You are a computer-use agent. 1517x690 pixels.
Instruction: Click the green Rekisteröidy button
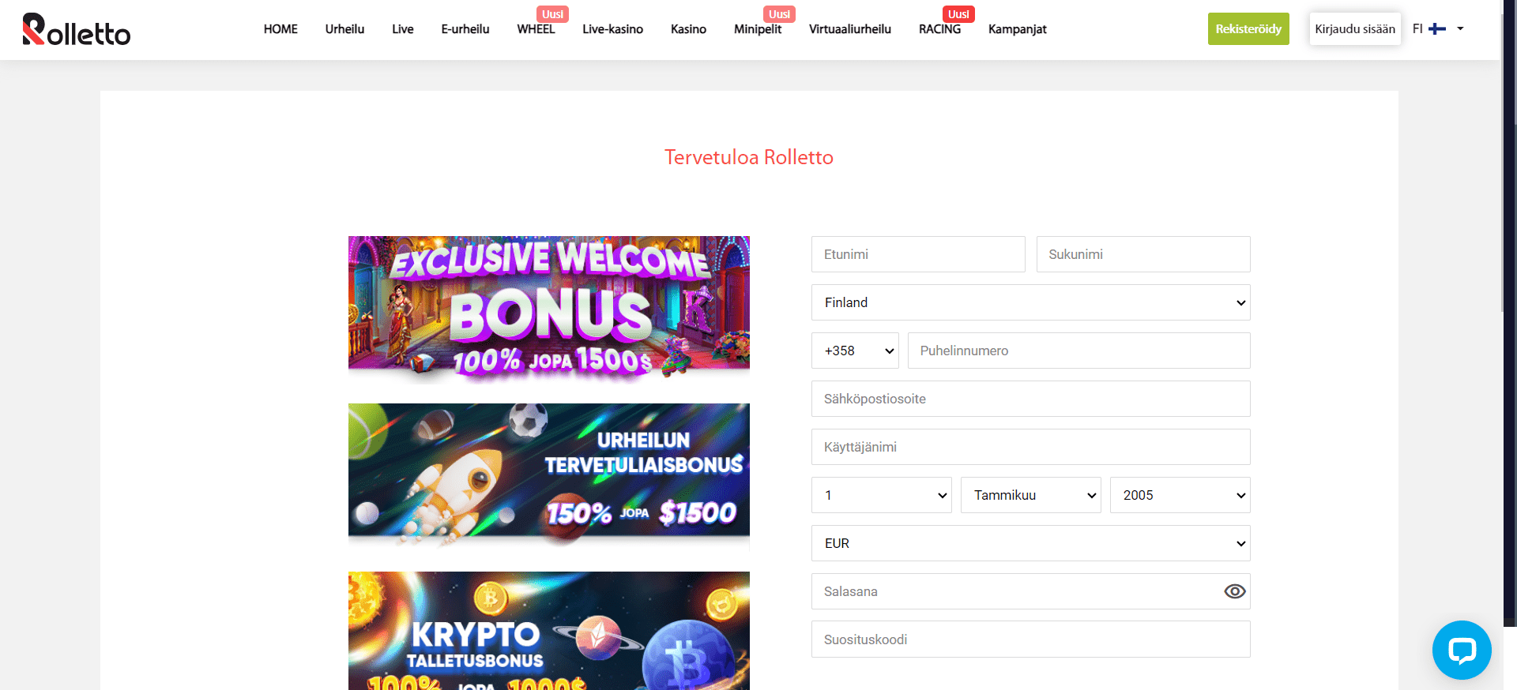coord(1248,28)
